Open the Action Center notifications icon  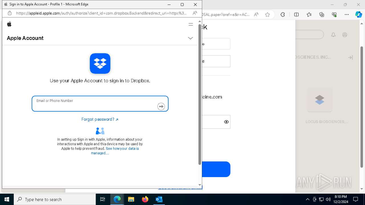pyautogui.click(x=356, y=199)
